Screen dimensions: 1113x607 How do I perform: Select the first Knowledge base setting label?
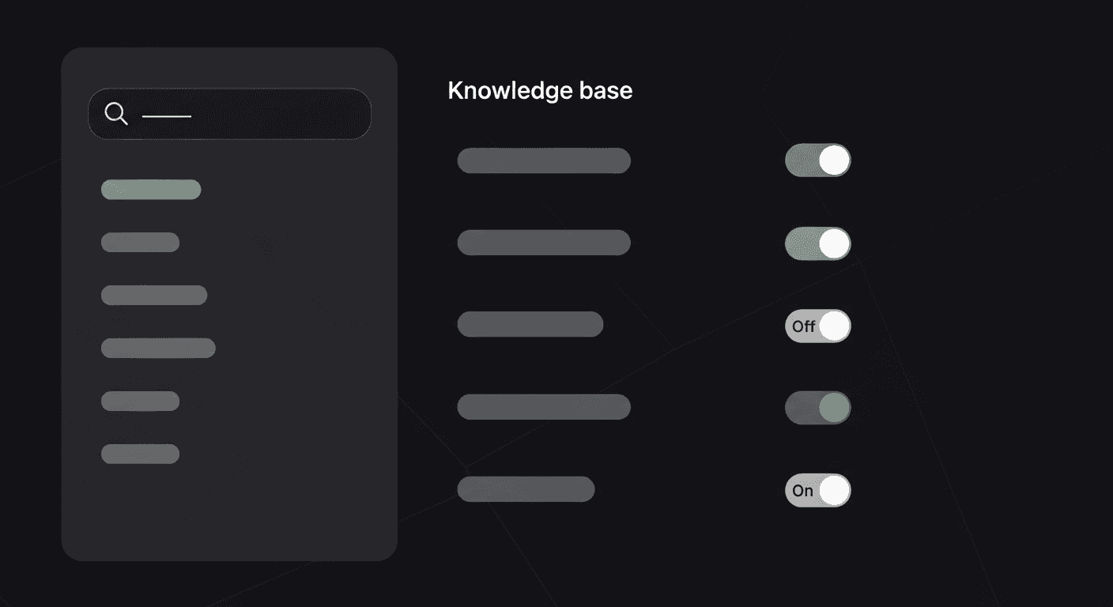[543, 160]
